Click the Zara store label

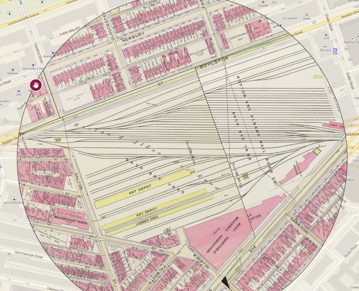point(275,3)
